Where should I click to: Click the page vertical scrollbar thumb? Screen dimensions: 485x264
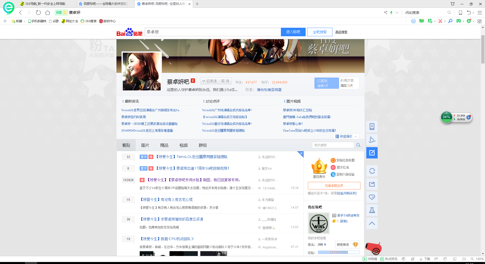tap(483, 49)
